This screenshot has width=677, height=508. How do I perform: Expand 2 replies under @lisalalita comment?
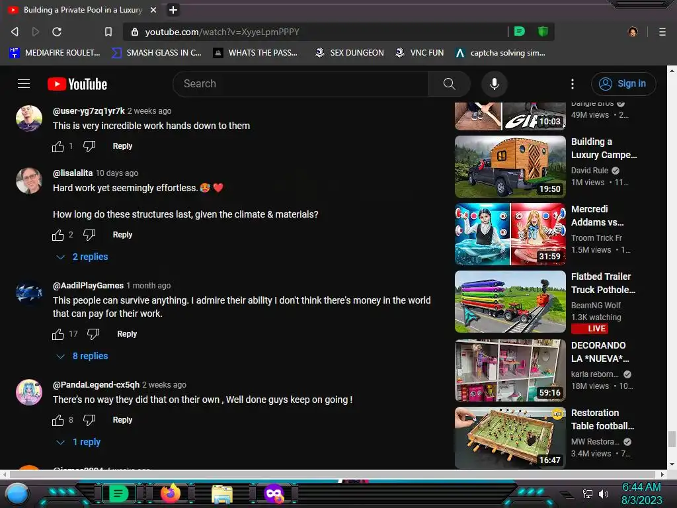pyautogui.click(x=82, y=257)
